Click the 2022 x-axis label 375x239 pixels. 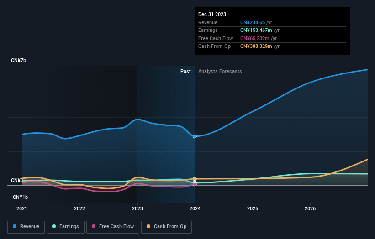pyautogui.click(x=79, y=209)
